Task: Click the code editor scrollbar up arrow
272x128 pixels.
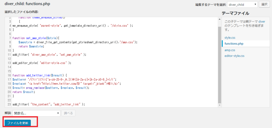Action: click(219, 19)
